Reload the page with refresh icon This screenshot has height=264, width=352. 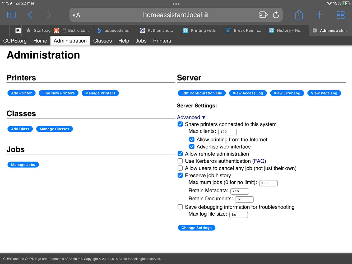(x=276, y=15)
